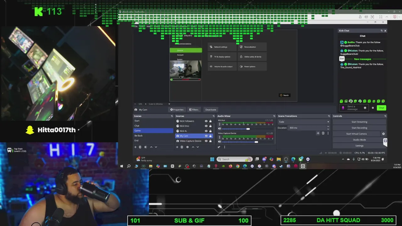This screenshot has width=402, height=226.
Task: Add a scene transition with plus icon
Action: click(x=318, y=133)
